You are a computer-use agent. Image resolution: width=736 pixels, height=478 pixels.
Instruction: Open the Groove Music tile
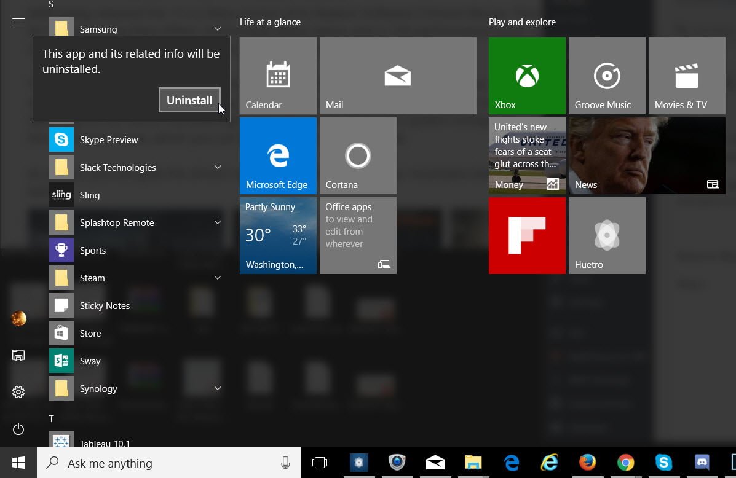point(607,76)
